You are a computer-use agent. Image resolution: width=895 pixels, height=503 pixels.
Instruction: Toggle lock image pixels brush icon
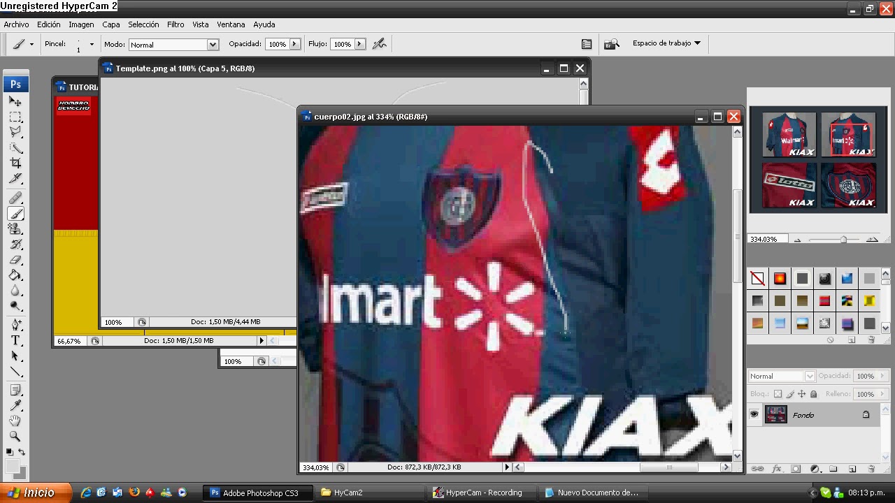[790, 394]
